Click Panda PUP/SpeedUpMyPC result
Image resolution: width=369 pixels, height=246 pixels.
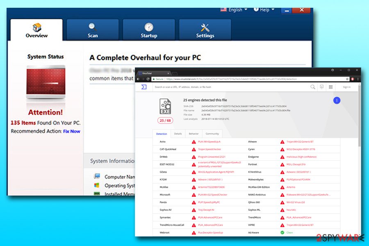click(209, 202)
